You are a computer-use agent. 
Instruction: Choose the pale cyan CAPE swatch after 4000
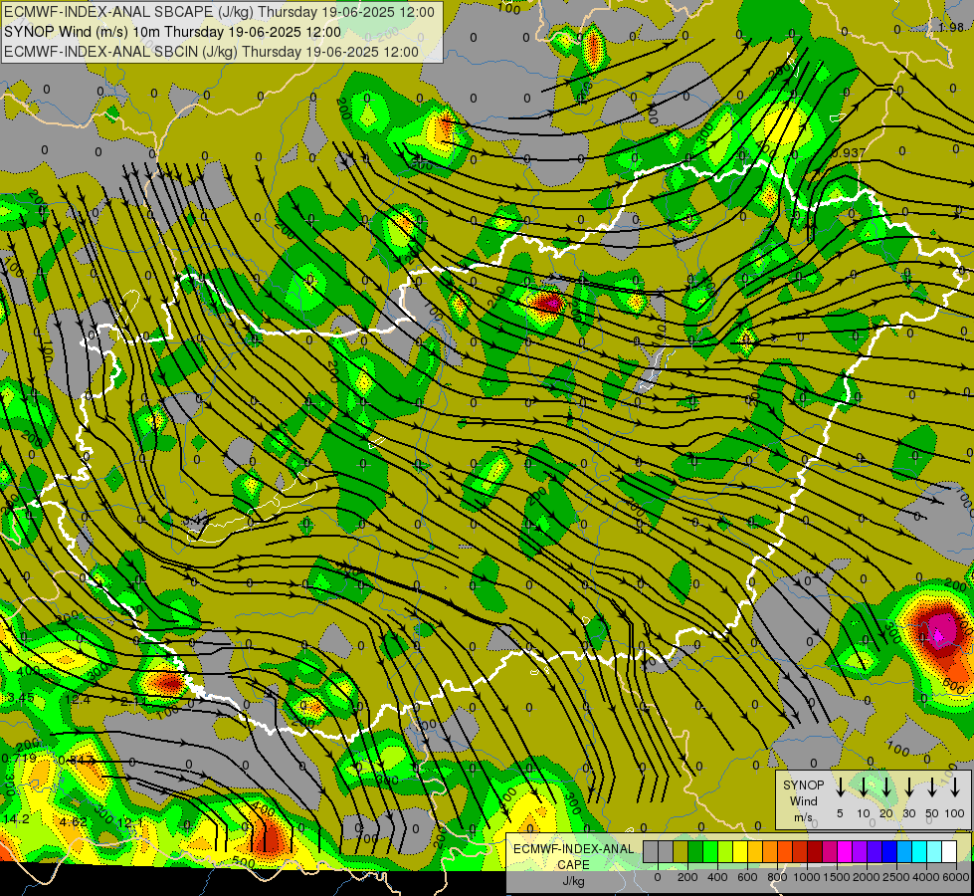(934, 852)
